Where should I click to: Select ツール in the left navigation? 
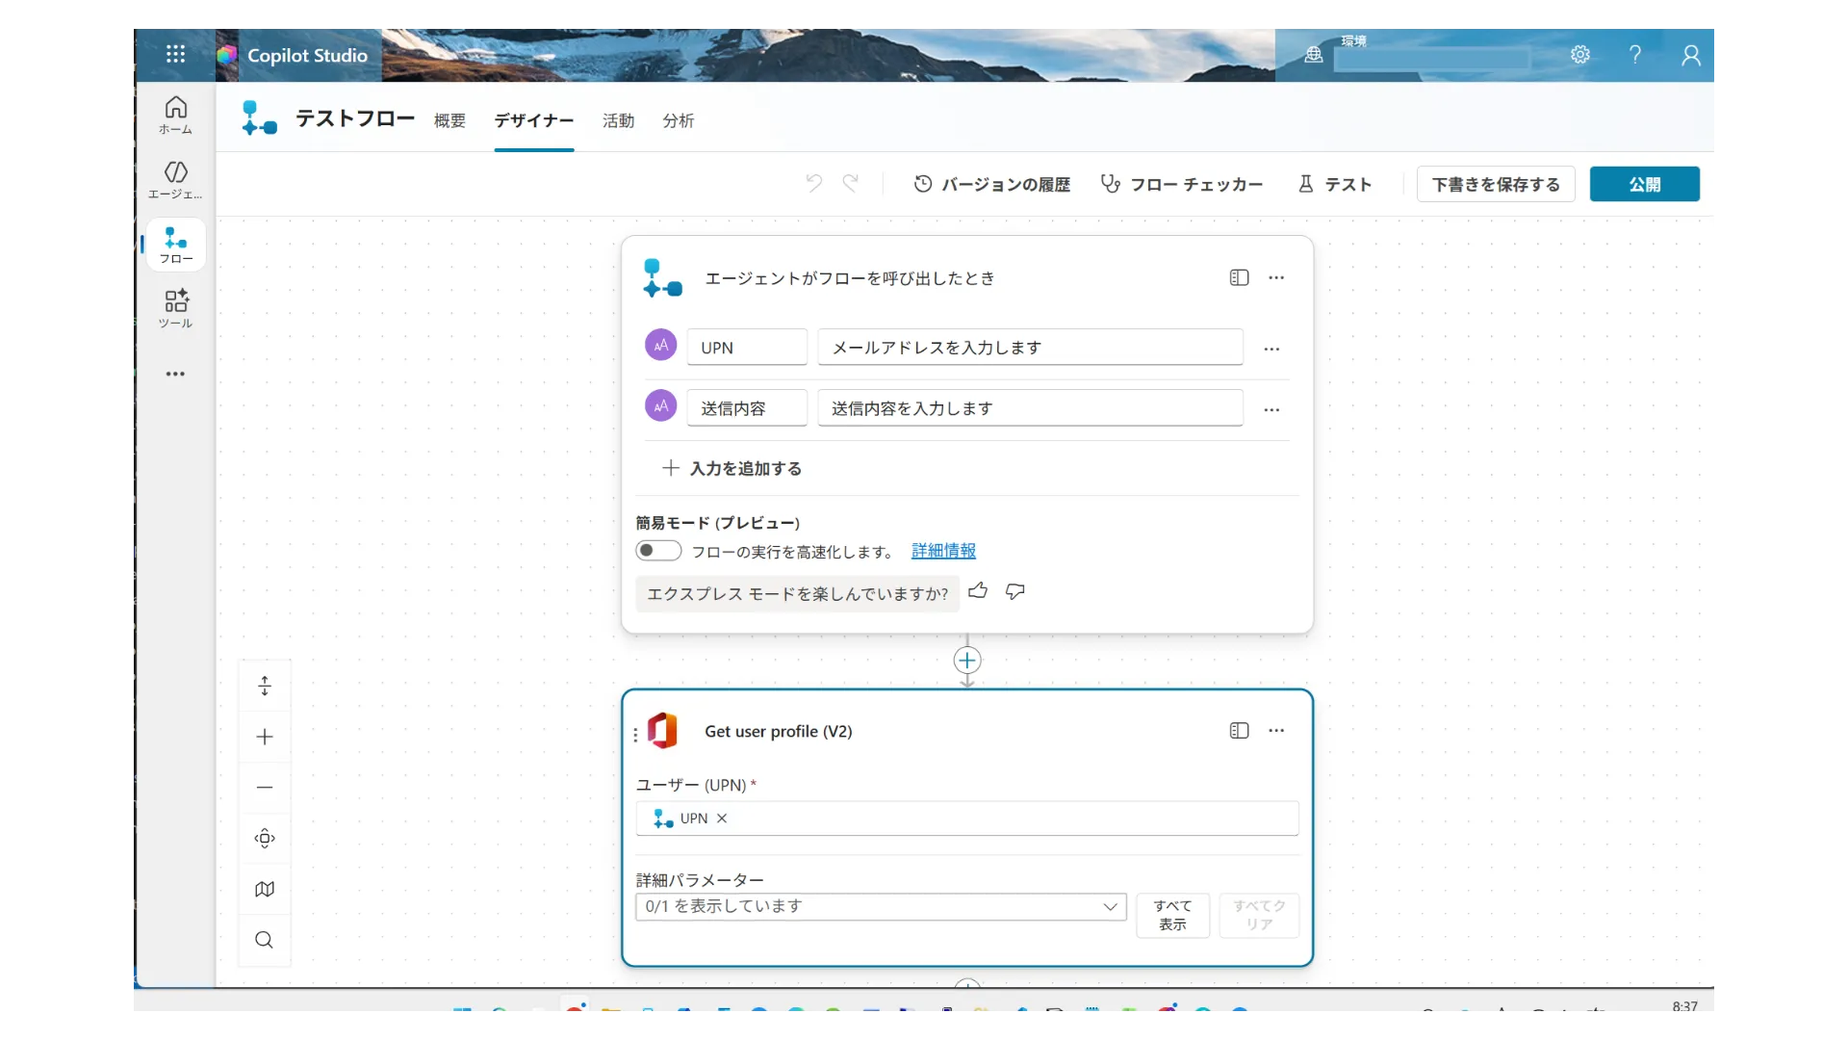pos(175,307)
